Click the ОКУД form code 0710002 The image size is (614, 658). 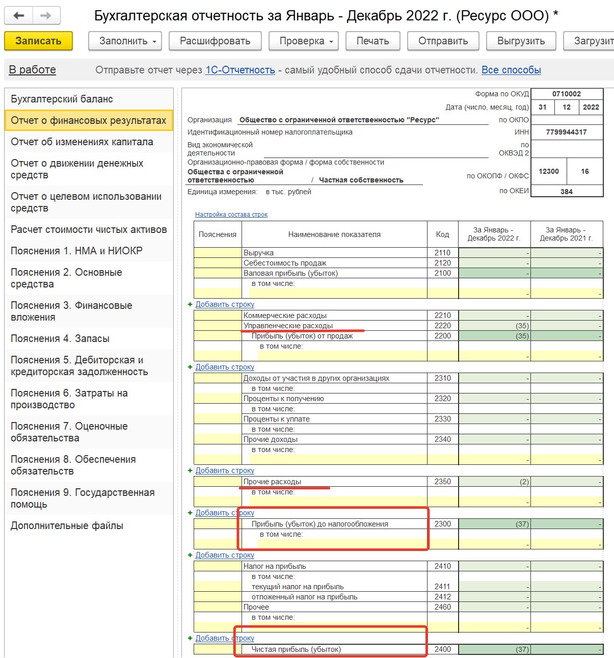(x=567, y=94)
